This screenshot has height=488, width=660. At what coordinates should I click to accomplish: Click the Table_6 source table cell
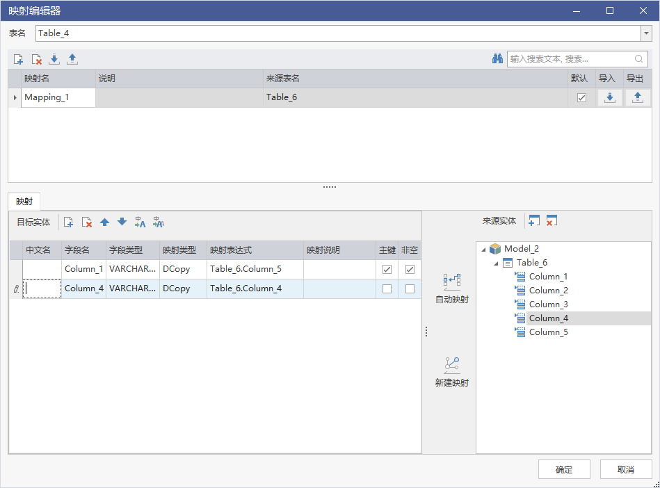pyautogui.click(x=415, y=97)
